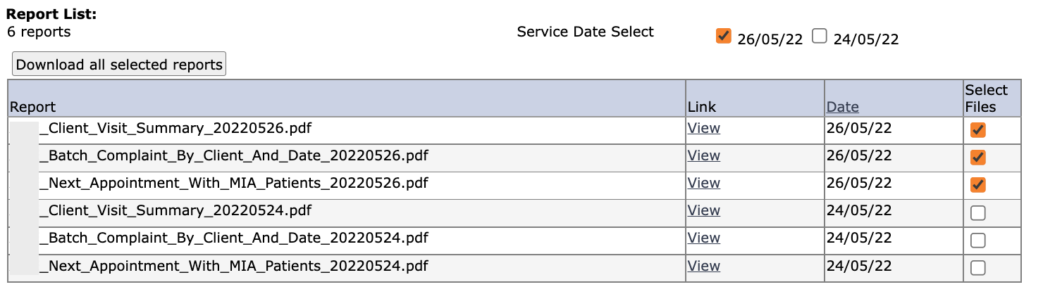Click the Link column header
The height and width of the screenshot is (294, 1043).
click(702, 107)
